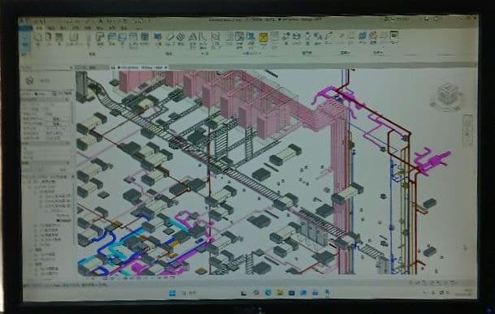Open File Explorer from the taskbar
The width and height of the screenshot is (495, 314).
[280, 293]
